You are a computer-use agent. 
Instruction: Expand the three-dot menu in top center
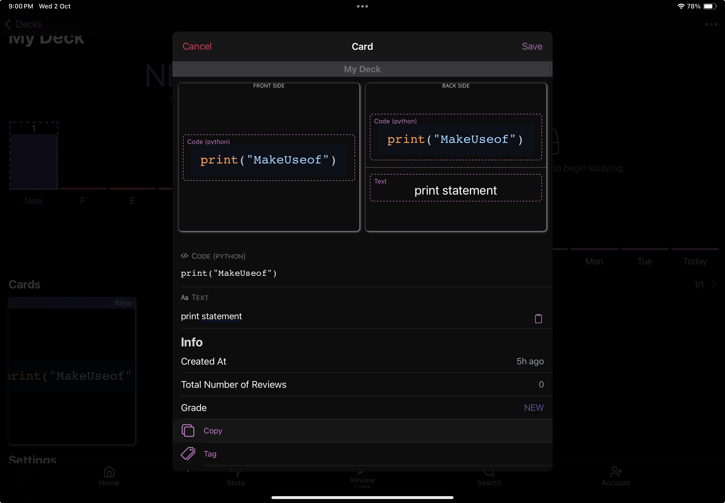pos(362,7)
